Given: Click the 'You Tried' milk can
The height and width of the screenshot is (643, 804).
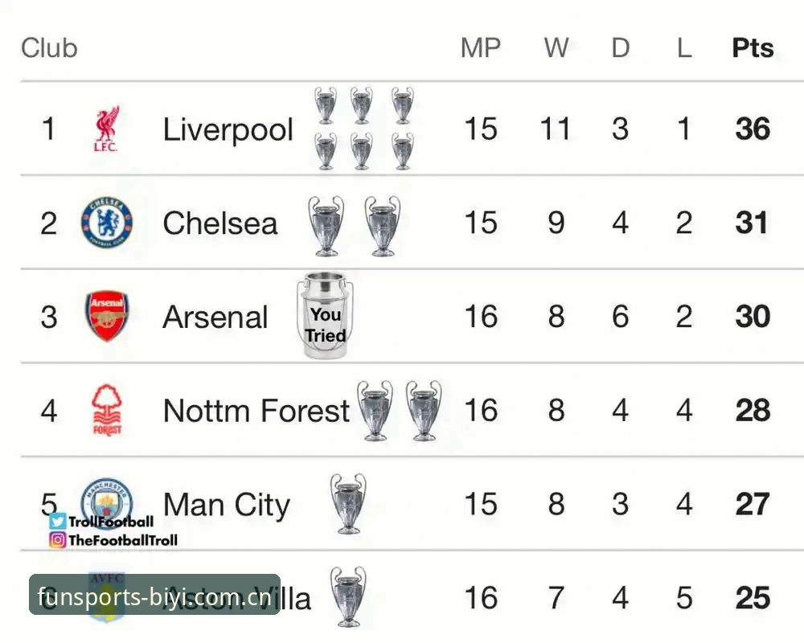Looking at the screenshot, I should [x=325, y=315].
